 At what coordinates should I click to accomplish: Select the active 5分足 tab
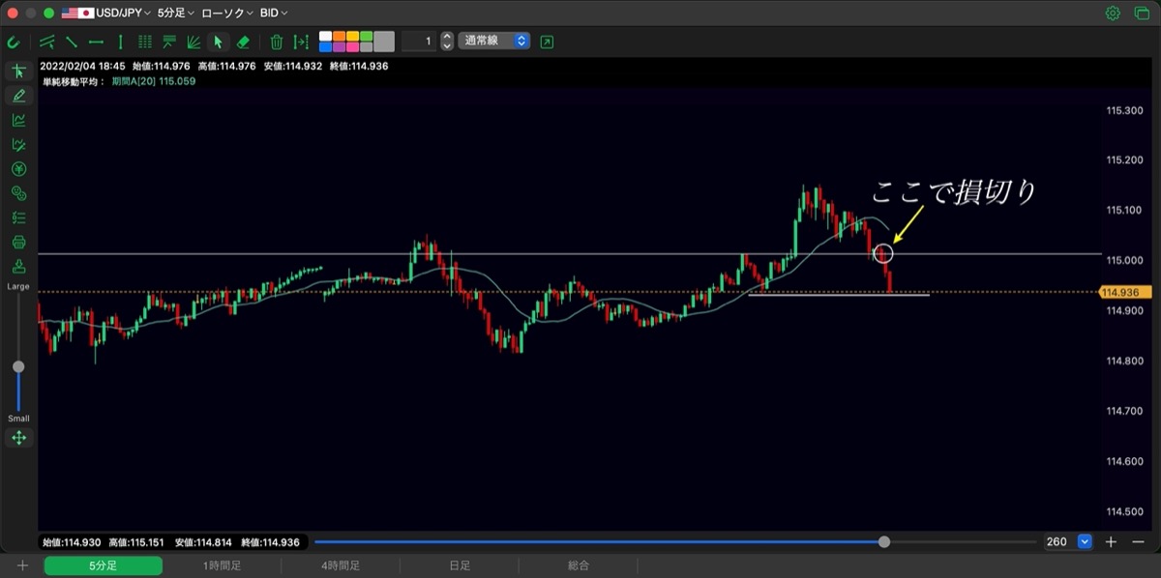(104, 565)
